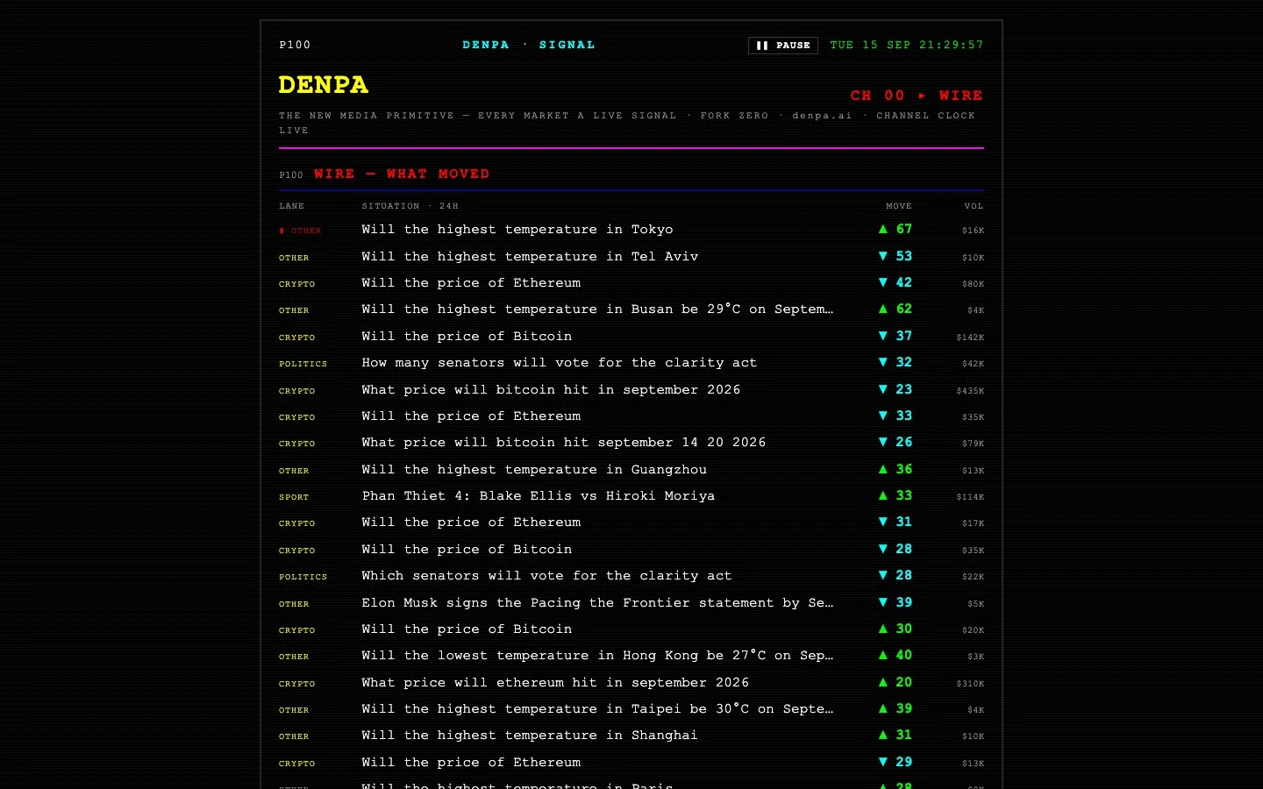Viewport: 1263px width, 789px height.
Task: Click the DENPA yellow logo title
Action: [x=324, y=85]
